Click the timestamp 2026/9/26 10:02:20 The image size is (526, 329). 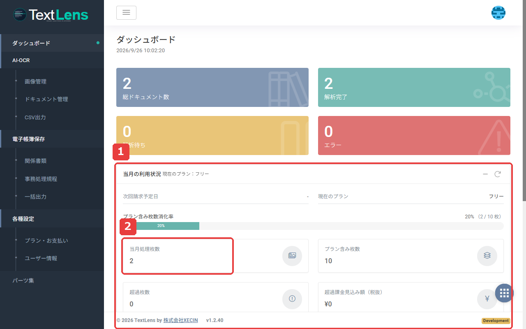(x=141, y=51)
